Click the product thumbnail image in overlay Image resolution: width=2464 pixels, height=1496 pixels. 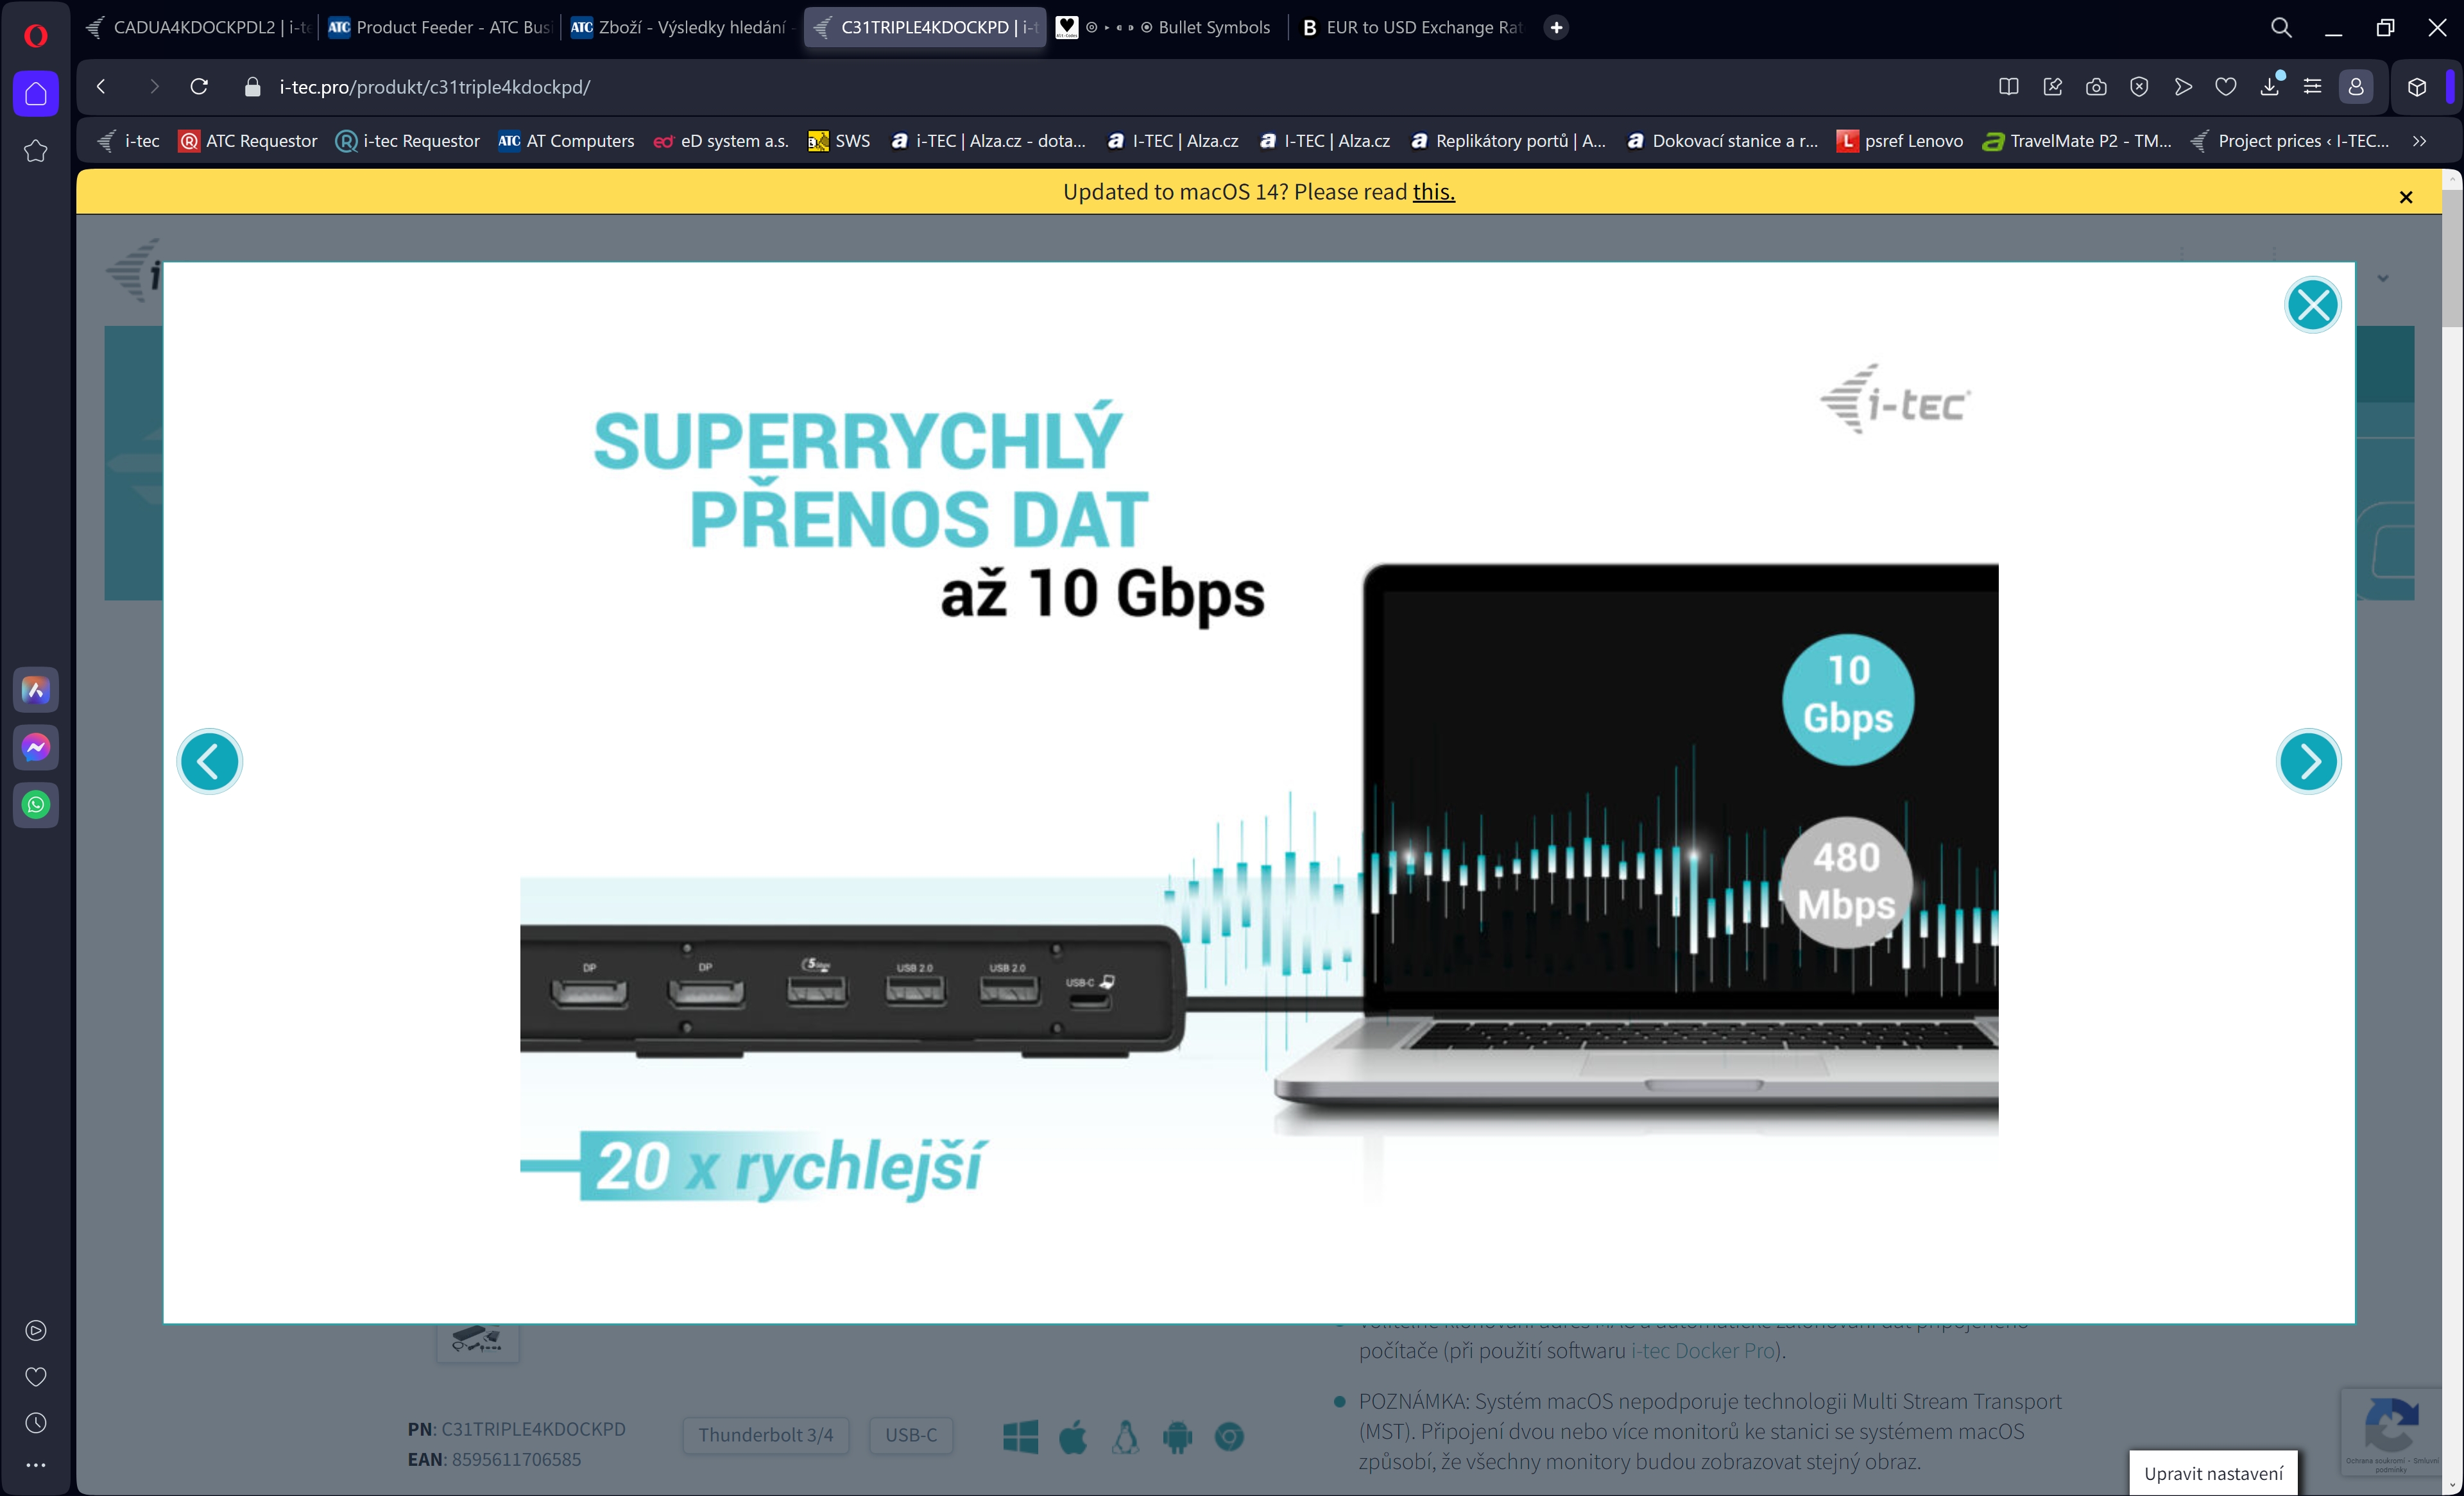click(475, 1341)
